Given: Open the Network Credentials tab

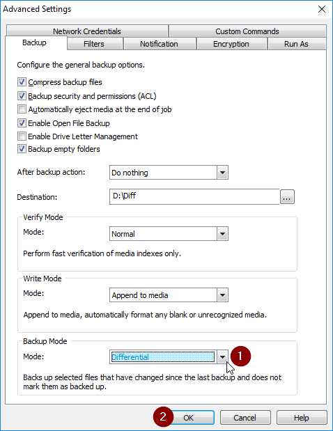Looking at the screenshot, I should pos(87,31).
